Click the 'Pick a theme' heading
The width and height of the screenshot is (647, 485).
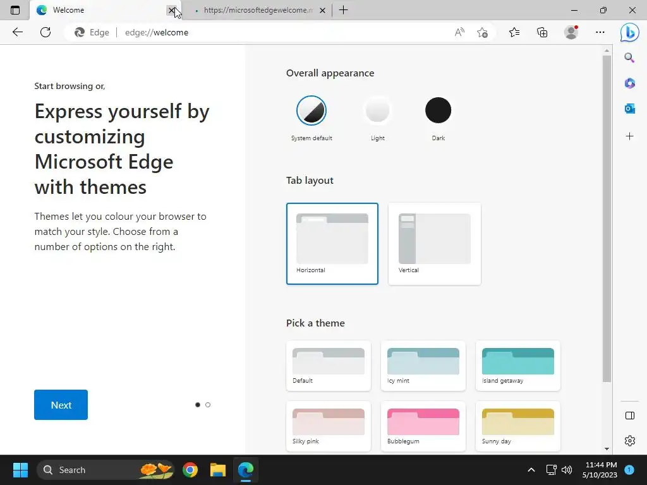point(316,323)
